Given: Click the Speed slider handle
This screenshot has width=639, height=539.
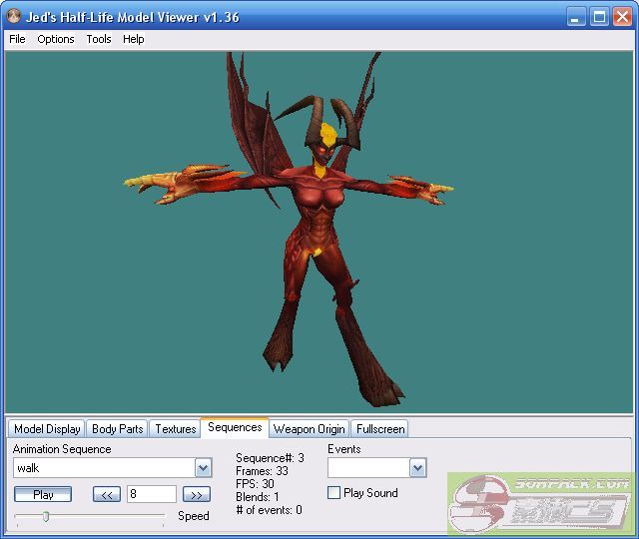Looking at the screenshot, I should click(46, 517).
